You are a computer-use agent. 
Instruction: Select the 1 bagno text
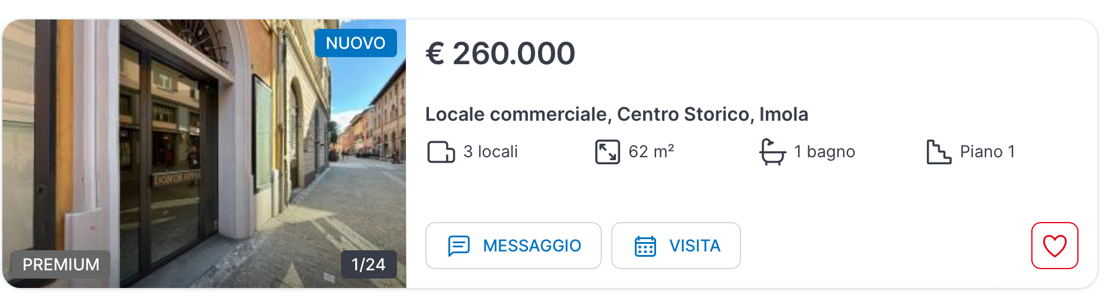click(x=824, y=152)
